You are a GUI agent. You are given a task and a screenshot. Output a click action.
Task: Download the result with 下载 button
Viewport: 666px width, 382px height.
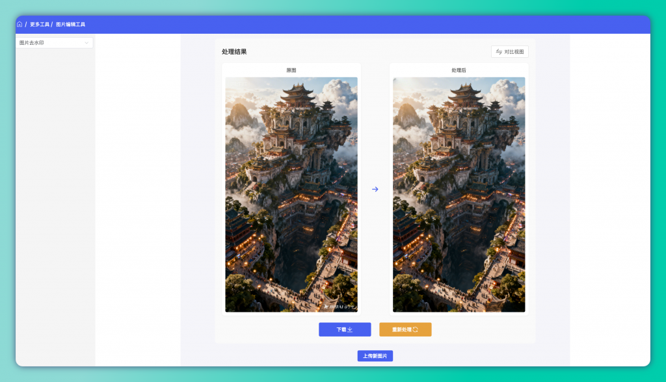(345, 329)
